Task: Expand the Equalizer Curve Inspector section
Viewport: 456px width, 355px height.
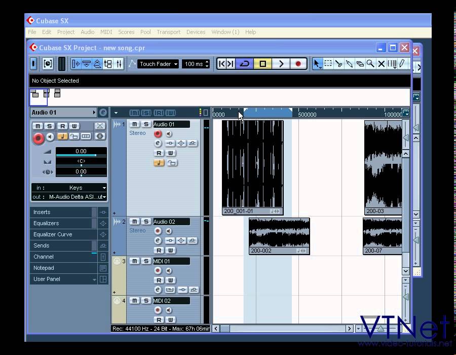Action: pos(63,234)
